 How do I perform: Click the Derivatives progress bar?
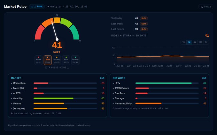point(65,109)
